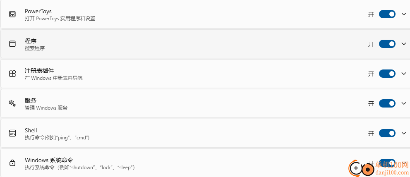Open the danji100.com watermark link
The image size is (410, 177).
(392, 172)
